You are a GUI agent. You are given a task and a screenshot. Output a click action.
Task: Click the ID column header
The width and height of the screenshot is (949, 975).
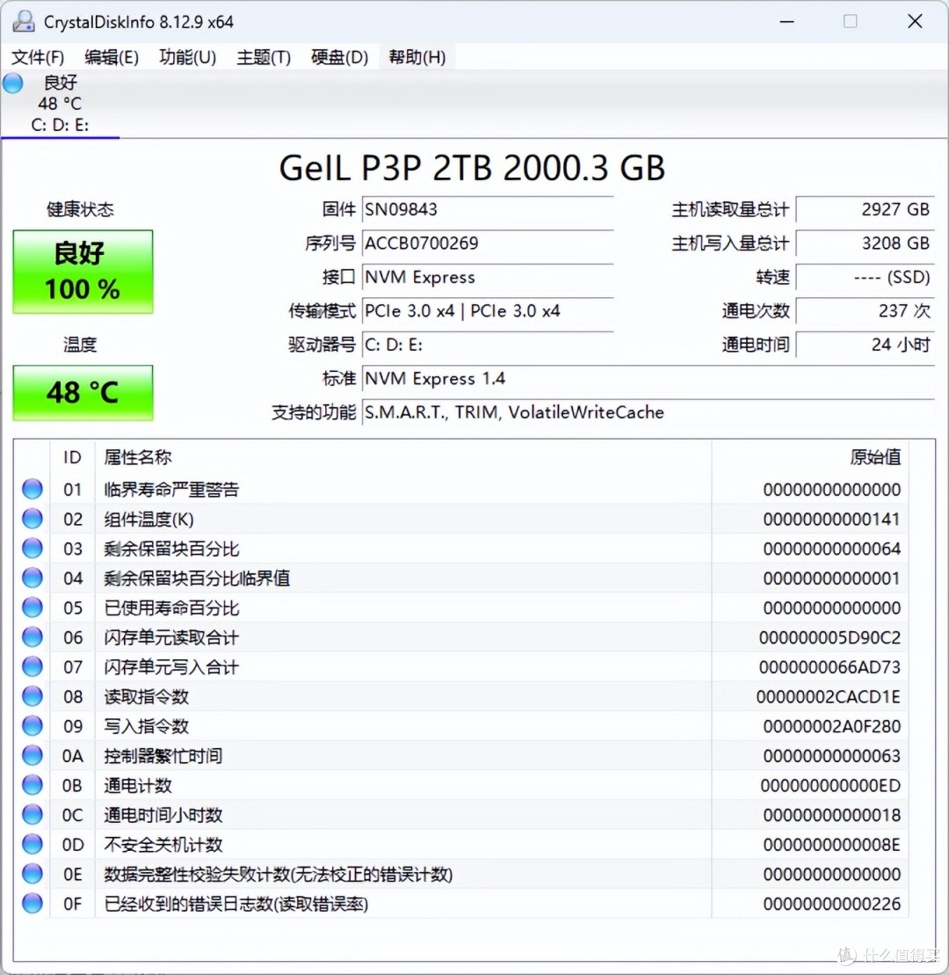tap(72, 458)
